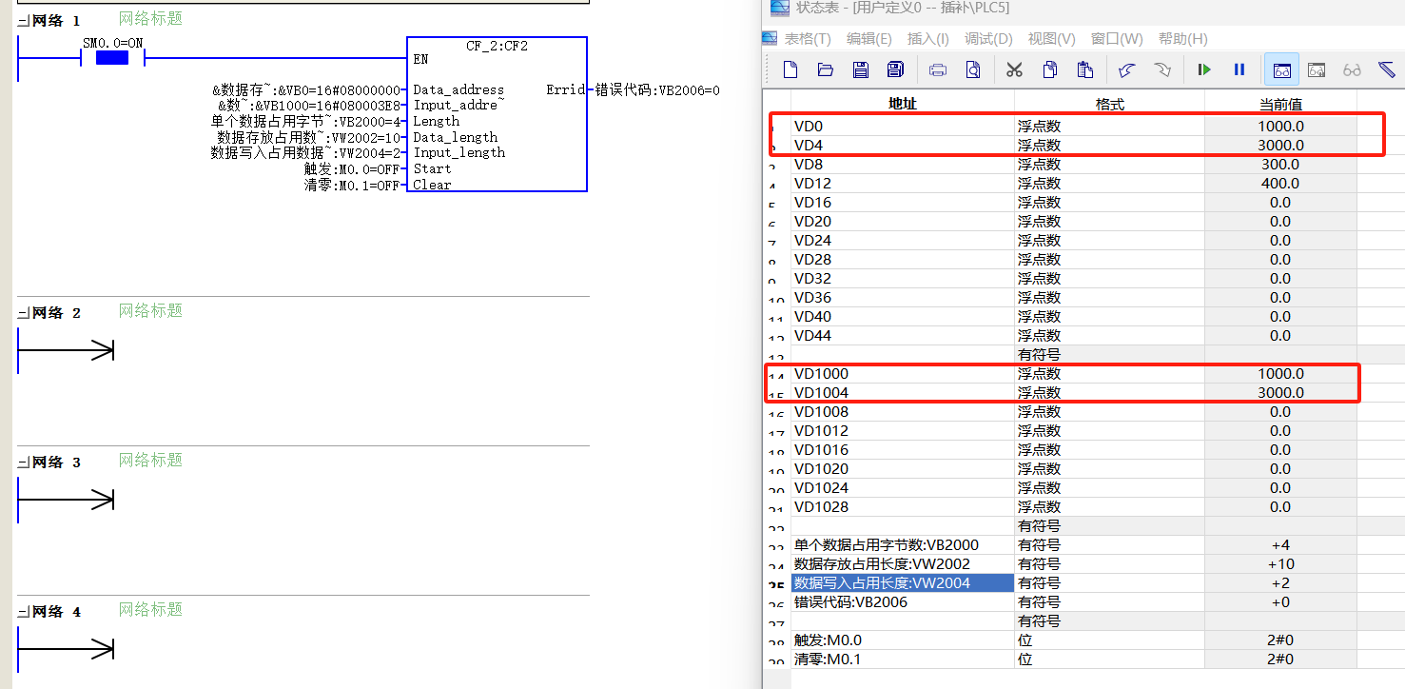Click the New file icon in toolbar
Image resolution: width=1405 pixels, height=689 pixels.
tap(790, 69)
